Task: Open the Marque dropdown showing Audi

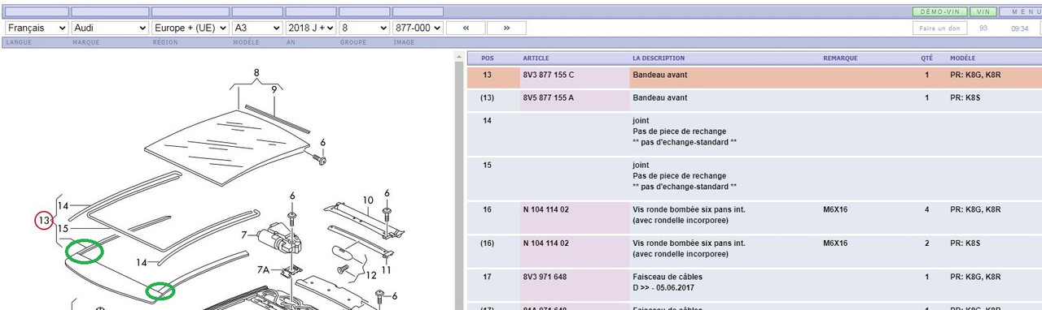Action: (x=109, y=28)
